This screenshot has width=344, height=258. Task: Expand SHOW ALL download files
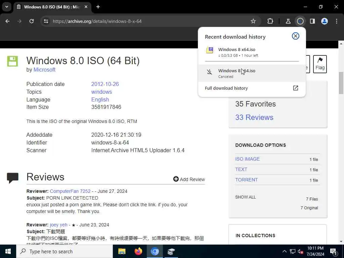246,197
